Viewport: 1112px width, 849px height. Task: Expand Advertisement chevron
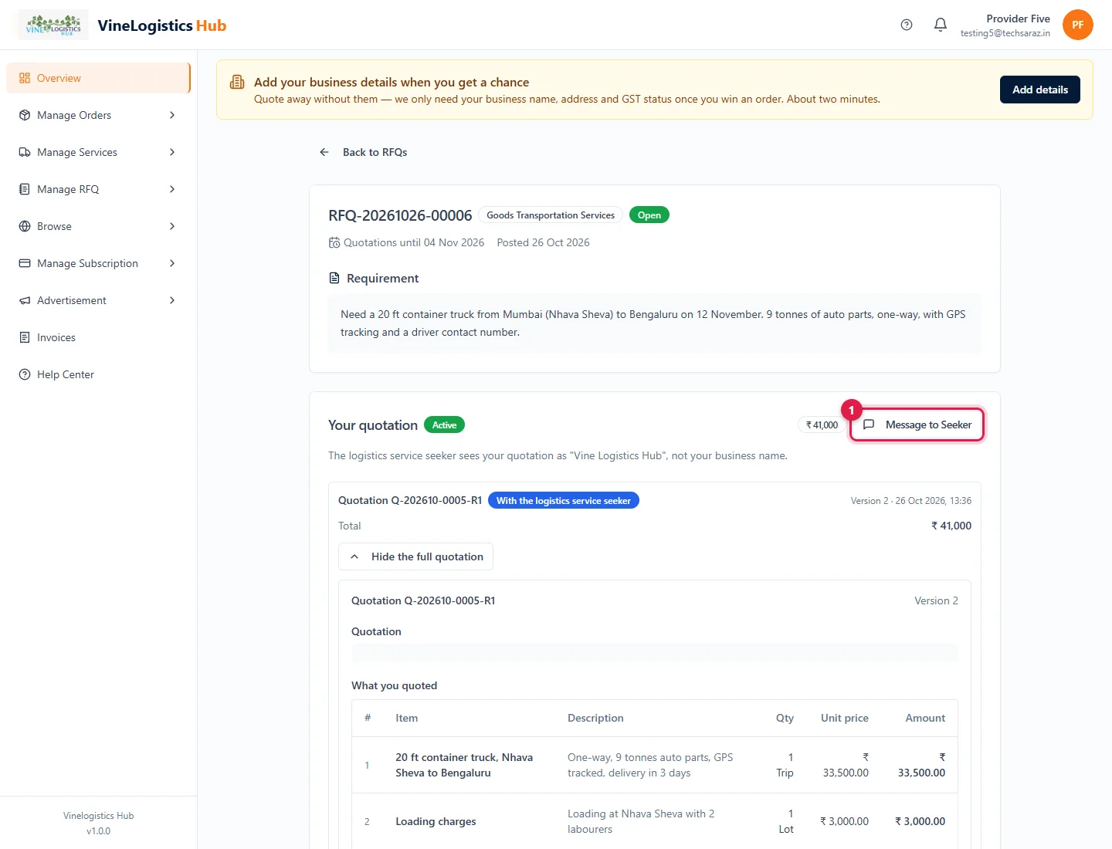(x=172, y=300)
